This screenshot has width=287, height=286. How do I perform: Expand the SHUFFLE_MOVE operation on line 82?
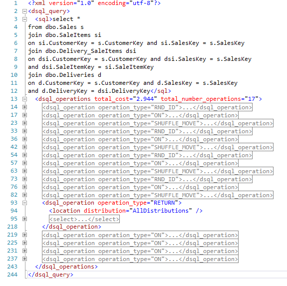24,195
